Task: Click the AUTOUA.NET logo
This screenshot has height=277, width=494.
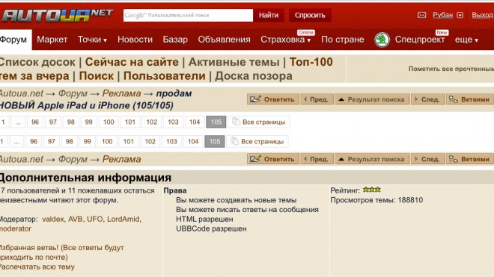Action: (x=57, y=15)
